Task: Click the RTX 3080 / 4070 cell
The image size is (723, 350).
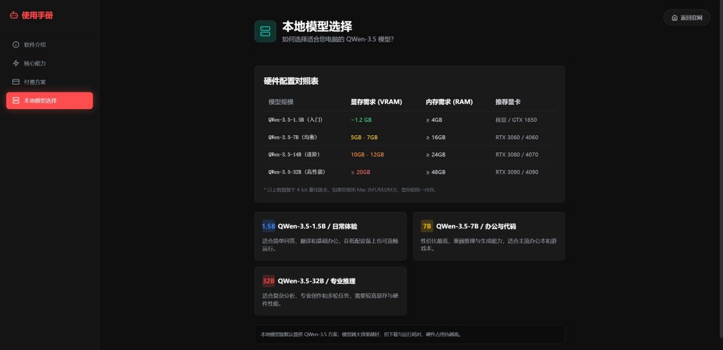Action: [x=517, y=155]
